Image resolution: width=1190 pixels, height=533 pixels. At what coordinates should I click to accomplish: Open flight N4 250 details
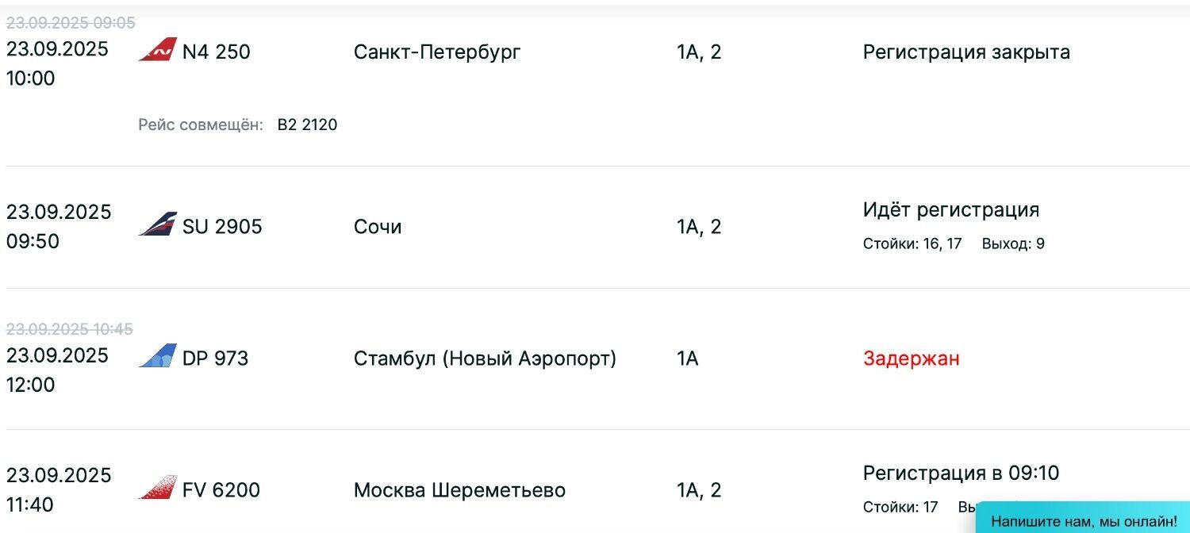(216, 52)
